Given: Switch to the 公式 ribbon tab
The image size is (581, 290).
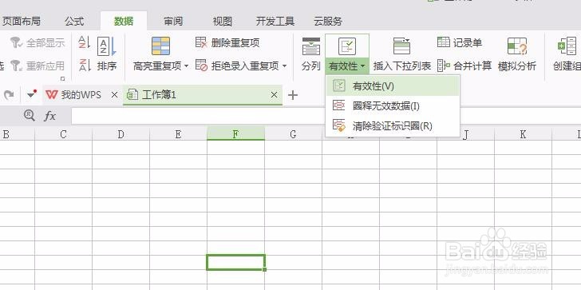Looking at the screenshot, I should click(74, 21).
